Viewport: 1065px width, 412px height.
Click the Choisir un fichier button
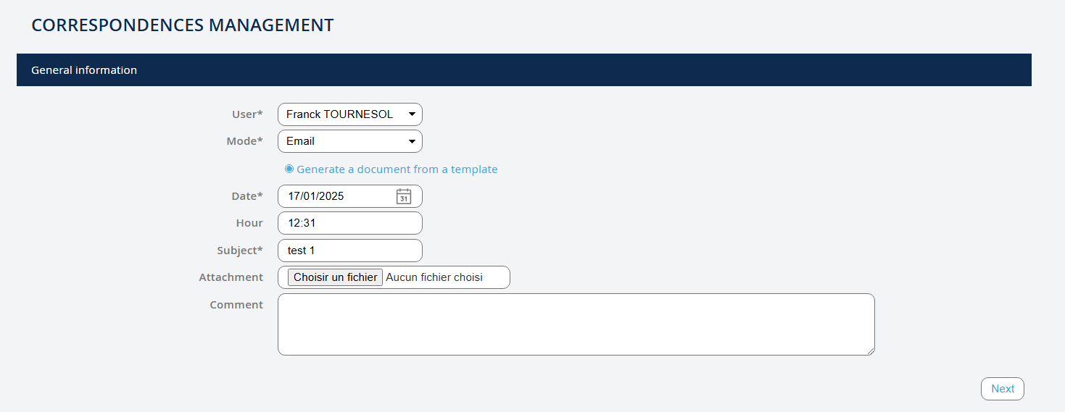(335, 277)
